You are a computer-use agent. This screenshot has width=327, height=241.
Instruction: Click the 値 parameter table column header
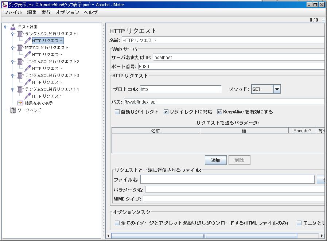point(244,131)
